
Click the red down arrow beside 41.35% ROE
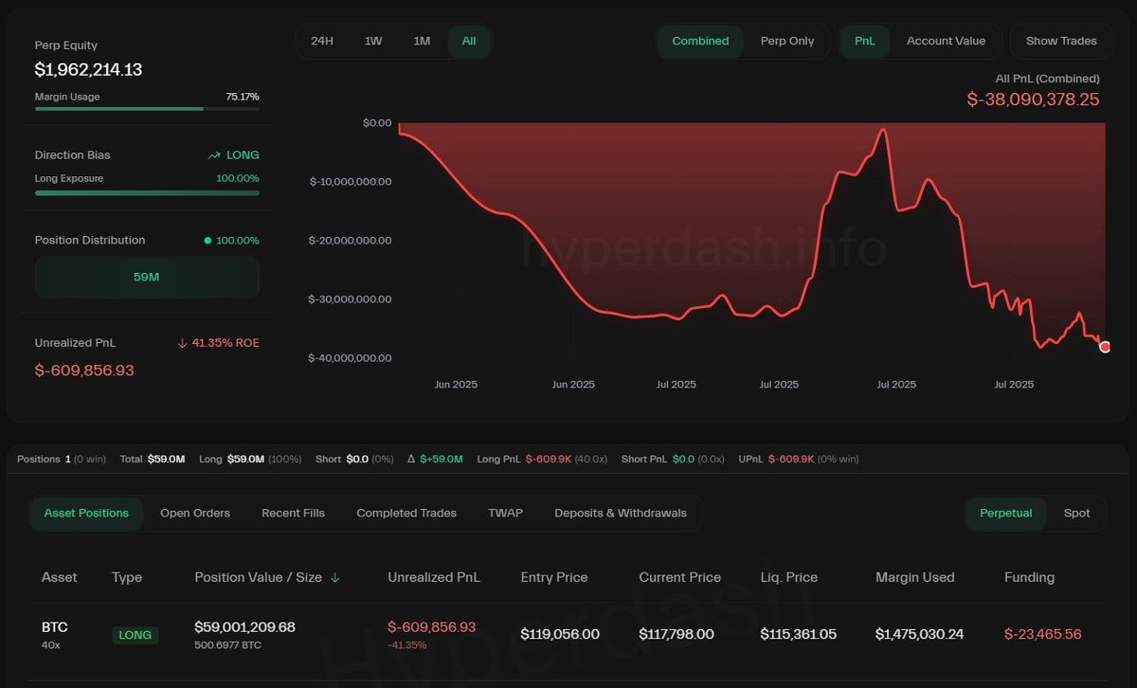click(182, 343)
